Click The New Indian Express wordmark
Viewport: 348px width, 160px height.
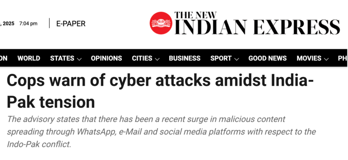coord(257,23)
